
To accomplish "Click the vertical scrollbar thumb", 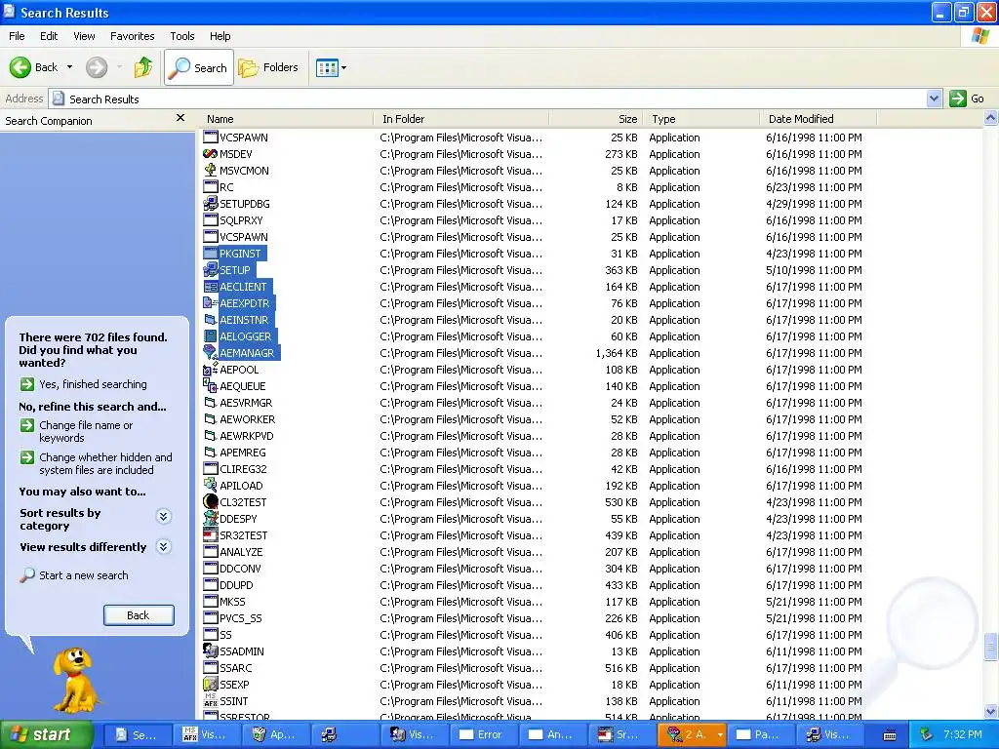I will click(x=990, y=647).
